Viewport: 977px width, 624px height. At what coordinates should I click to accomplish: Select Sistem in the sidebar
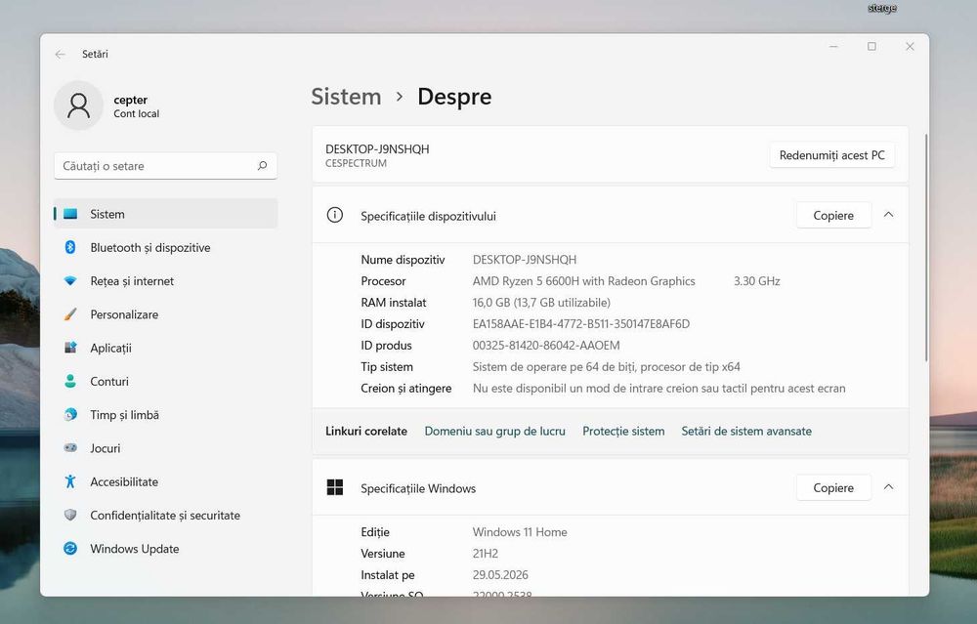165,214
